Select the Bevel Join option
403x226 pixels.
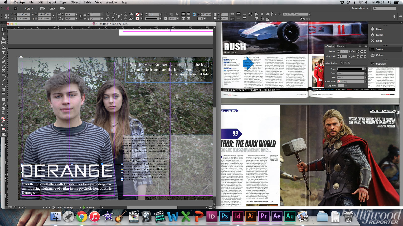tap(365, 56)
